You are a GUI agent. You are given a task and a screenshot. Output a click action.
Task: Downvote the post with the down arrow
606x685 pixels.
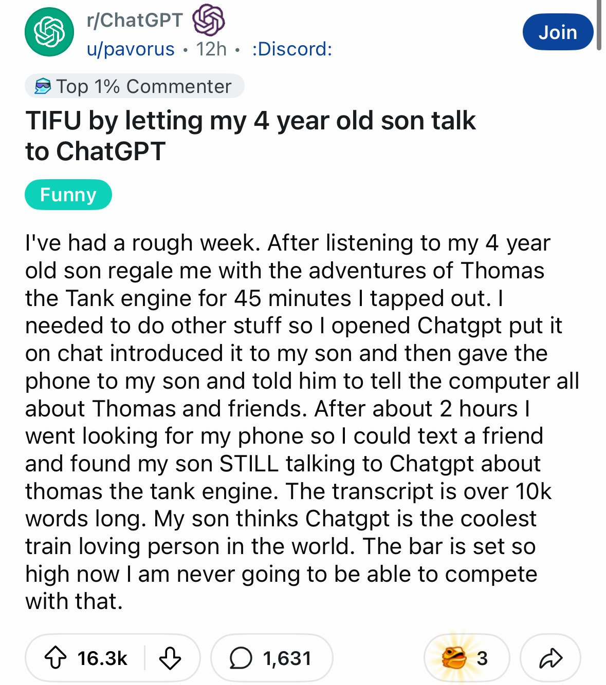(170, 658)
